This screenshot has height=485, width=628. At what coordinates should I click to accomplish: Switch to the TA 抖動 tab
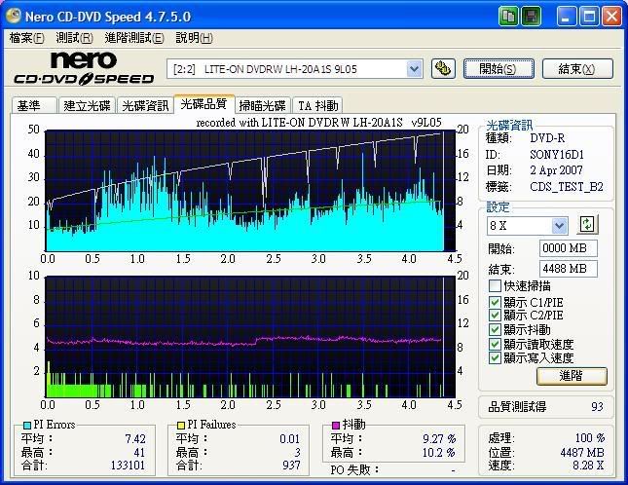click(317, 106)
